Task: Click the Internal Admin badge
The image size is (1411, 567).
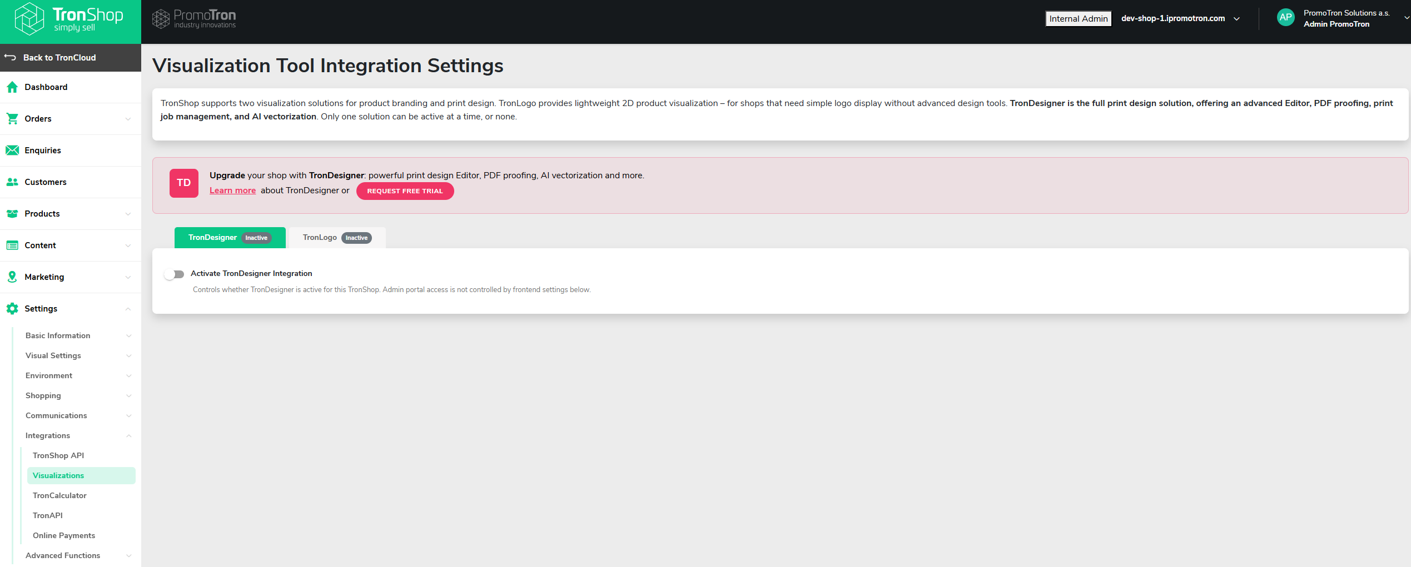Action: coord(1078,18)
